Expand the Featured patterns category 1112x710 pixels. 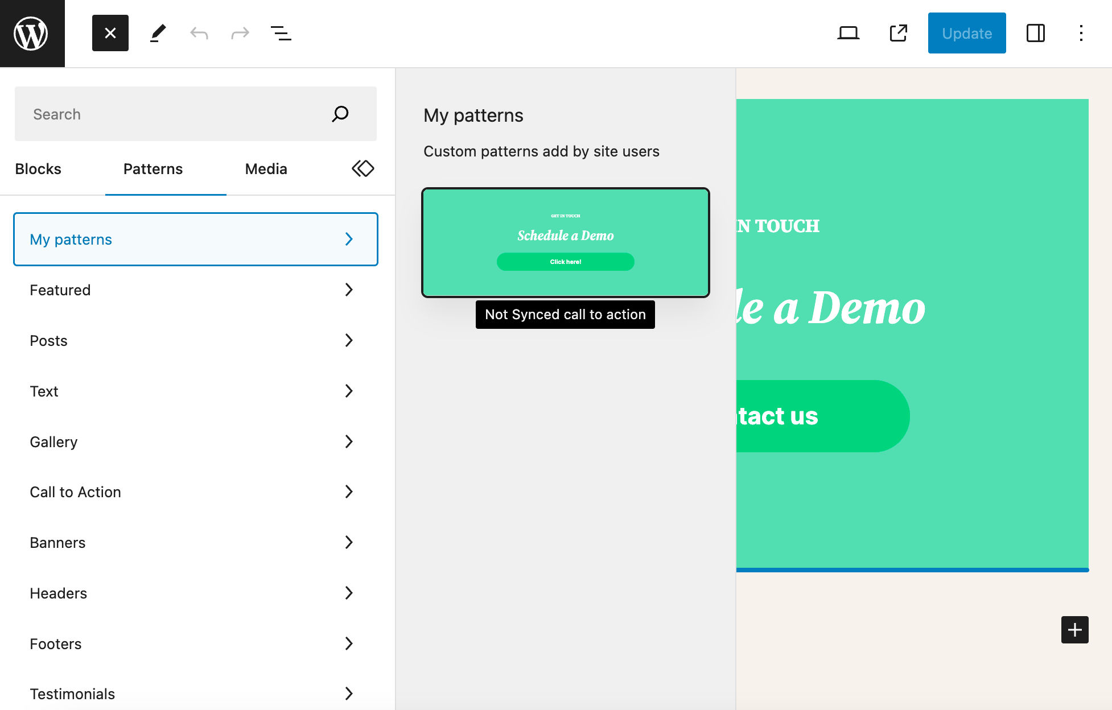pyautogui.click(x=195, y=290)
